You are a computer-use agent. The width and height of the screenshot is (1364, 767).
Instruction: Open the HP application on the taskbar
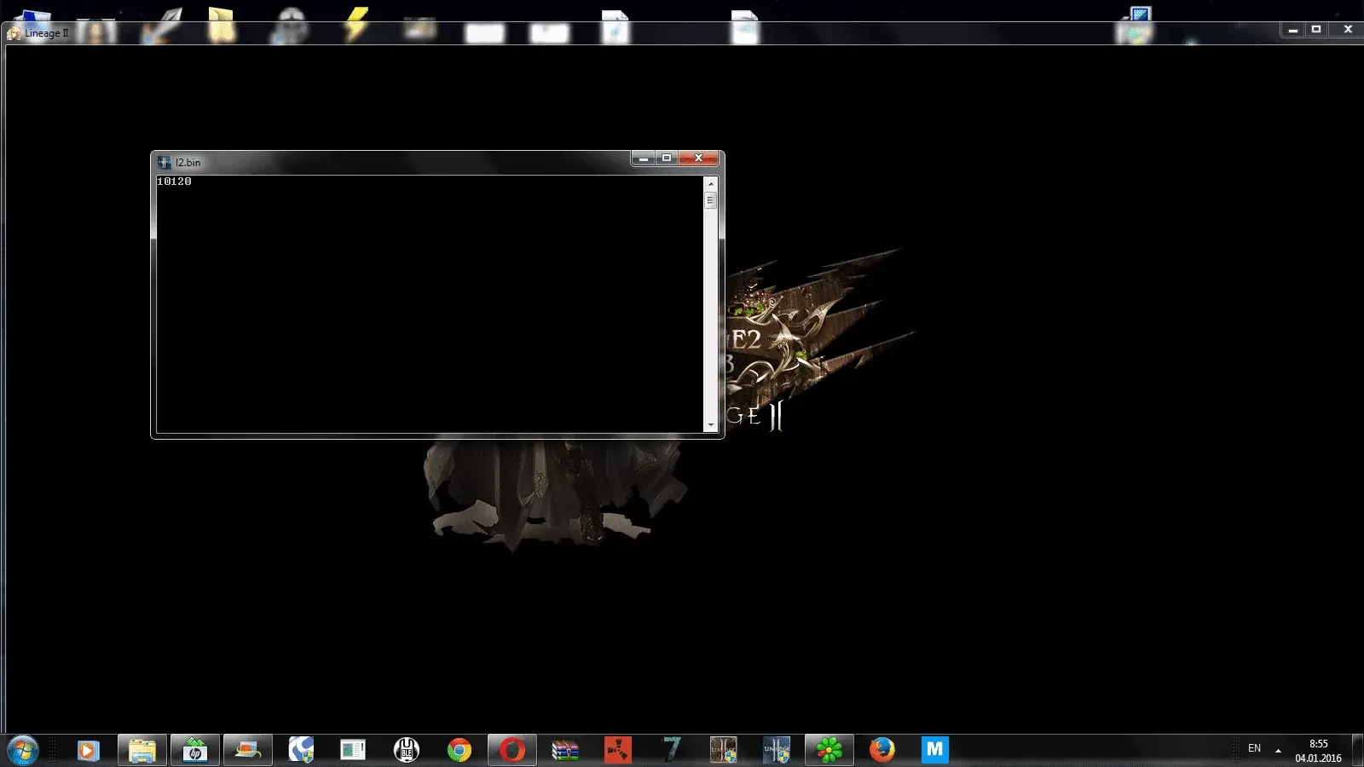195,750
